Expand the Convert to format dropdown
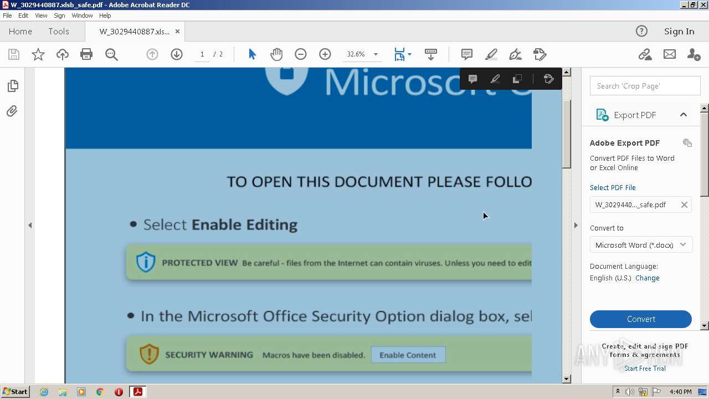The height and width of the screenshot is (399, 709). point(683,245)
